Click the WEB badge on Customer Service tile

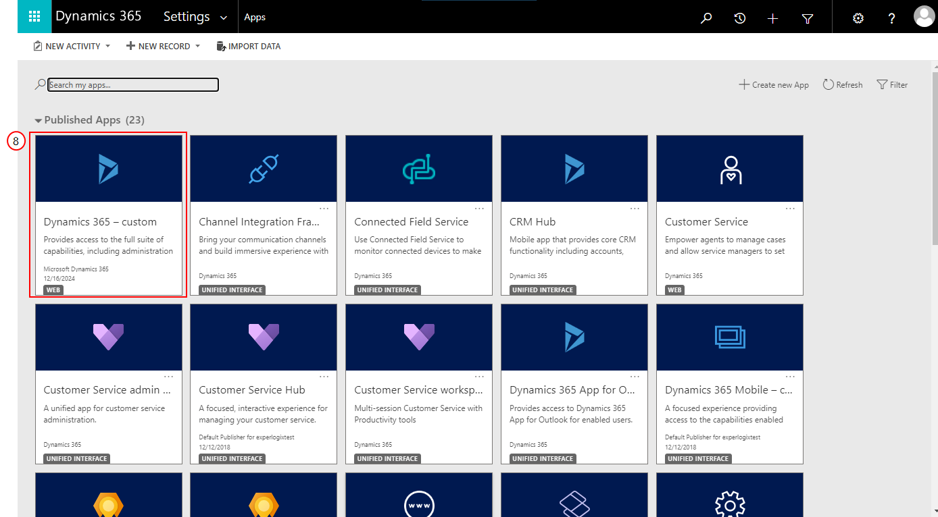pyautogui.click(x=674, y=290)
